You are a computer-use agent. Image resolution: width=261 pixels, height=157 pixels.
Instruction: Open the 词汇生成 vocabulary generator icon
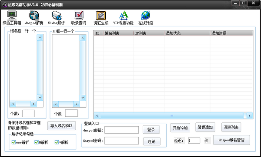(x=101, y=18)
